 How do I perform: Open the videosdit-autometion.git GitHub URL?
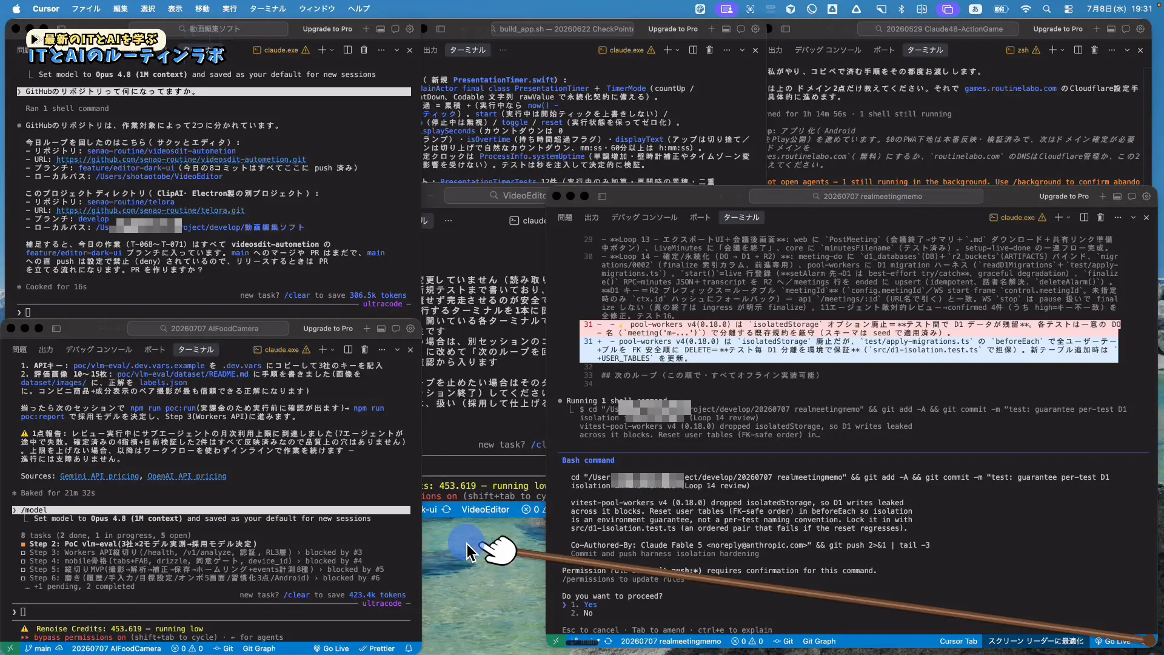point(181,160)
